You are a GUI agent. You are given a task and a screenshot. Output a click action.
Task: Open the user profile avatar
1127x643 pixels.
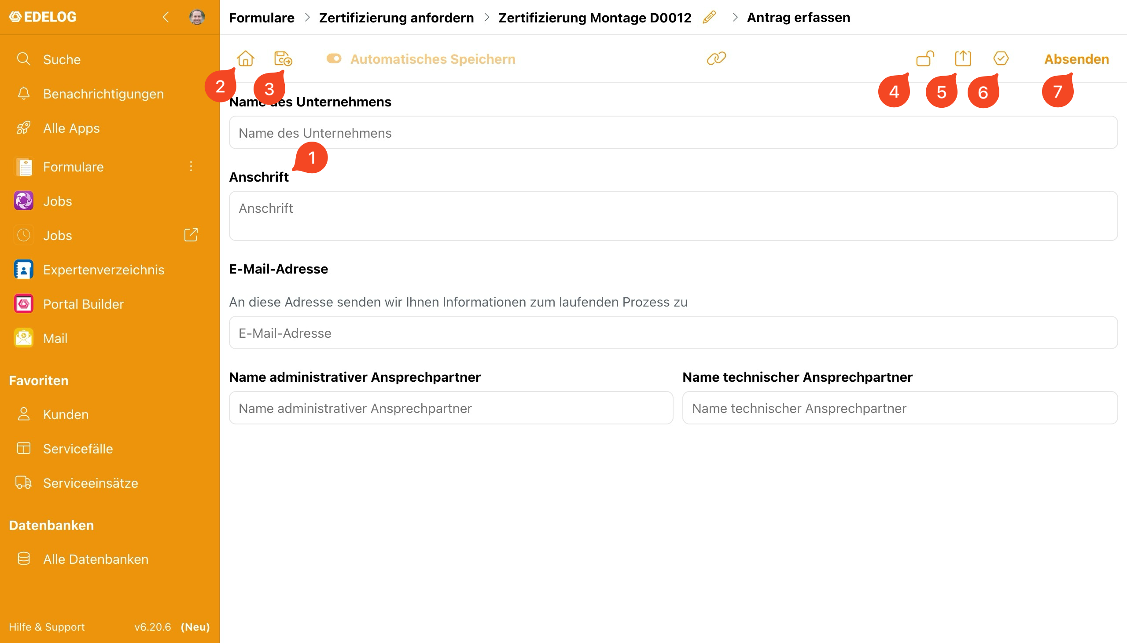click(x=197, y=17)
